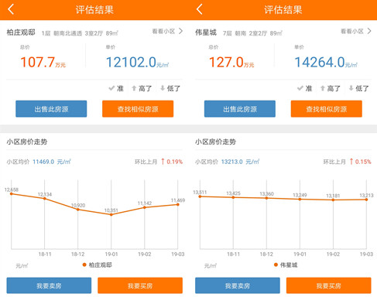Tap 我要买房 under 伟星城 chart
Image resolution: width=377 pixels, height=297 pixels.
tap(329, 285)
